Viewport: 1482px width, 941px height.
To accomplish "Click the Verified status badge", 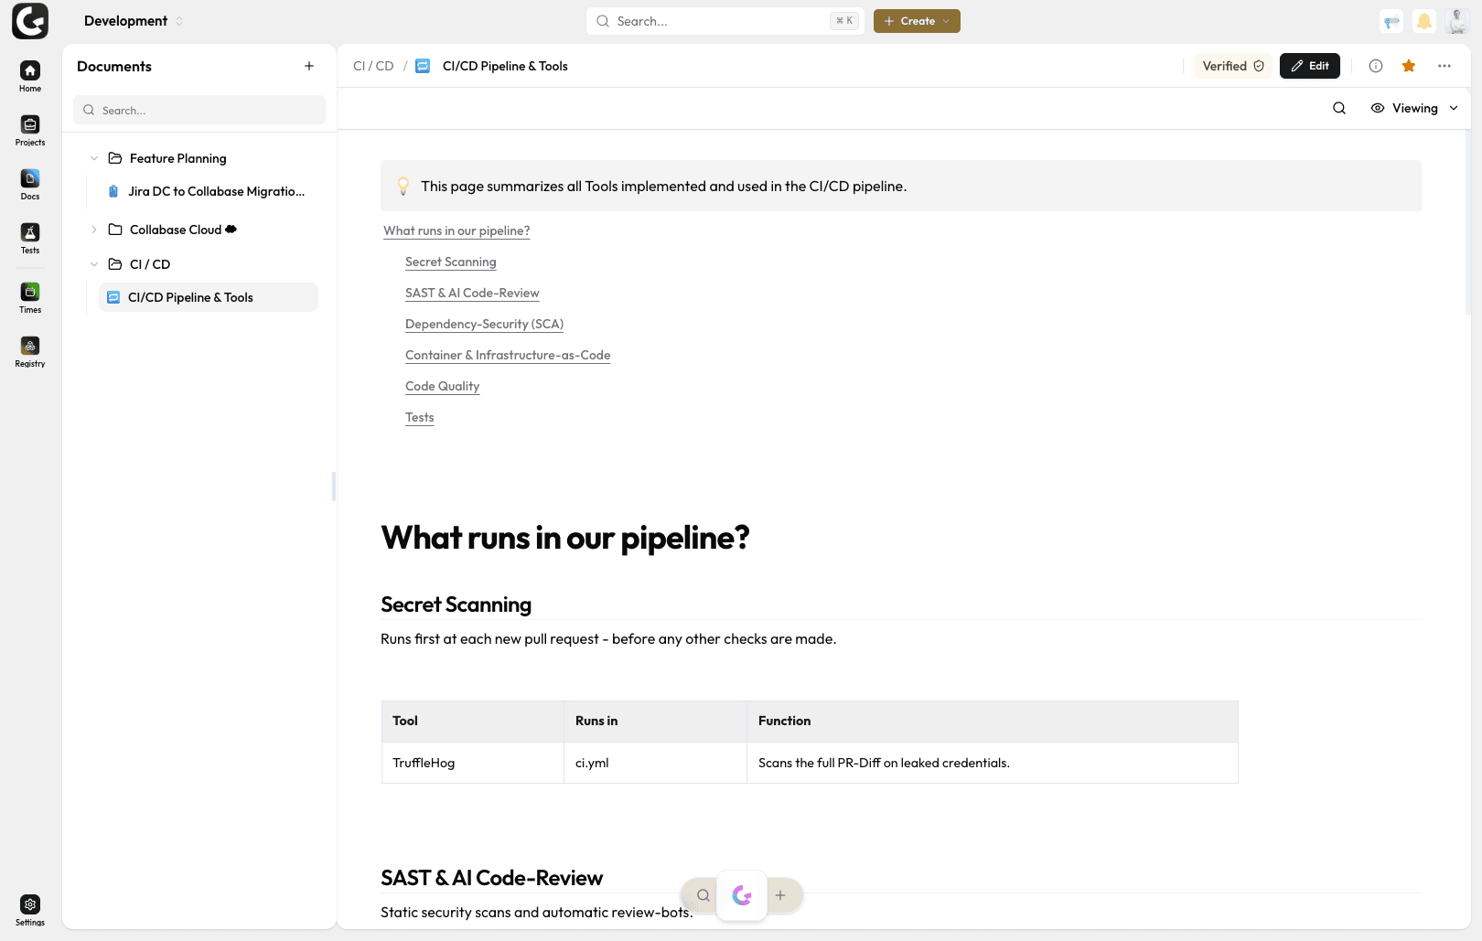I will click(1233, 66).
